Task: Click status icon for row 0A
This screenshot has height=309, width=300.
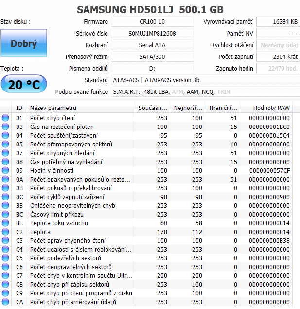Action: (x=5, y=179)
